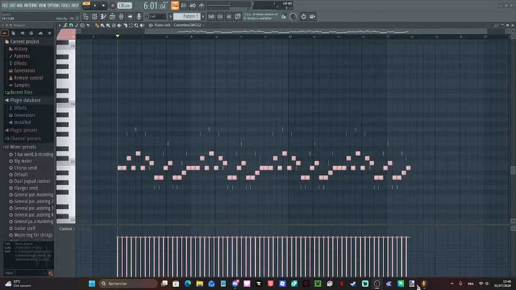The image size is (516, 290).
Task: Open History under Current project
Action: point(21,49)
